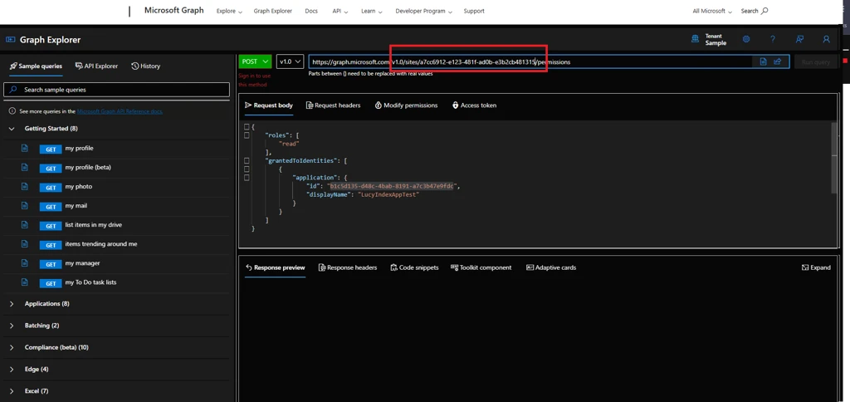Toggle fold marker beside "grantedToIdentities" line

pos(247,160)
